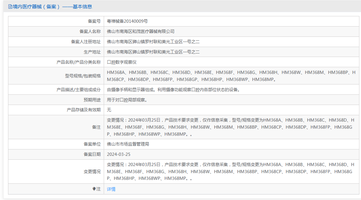Click the 产品描述/主要组成成分 label
361x200 pixels.
click(78, 90)
